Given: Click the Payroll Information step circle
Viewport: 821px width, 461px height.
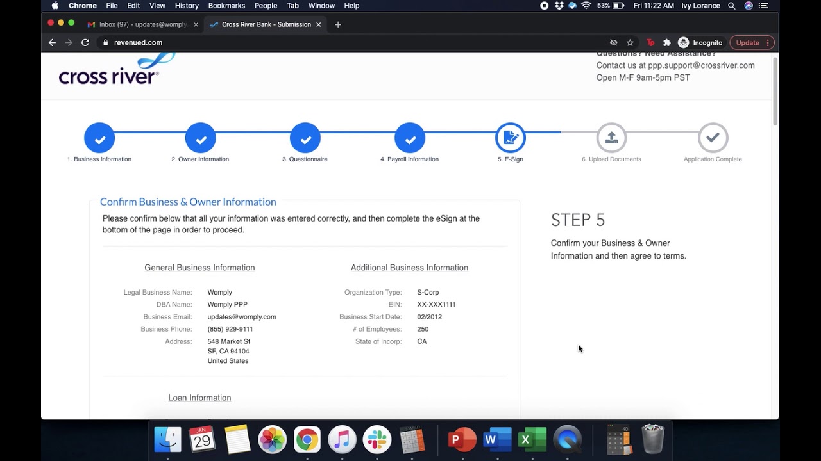Looking at the screenshot, I should pyautogui.click(x=410, y=138).
